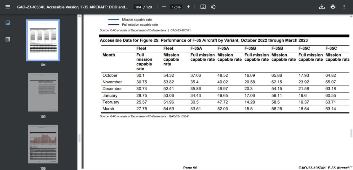Screen dimensions: 353x170
Task: Choose the December value 21.58
Action: 304,89
